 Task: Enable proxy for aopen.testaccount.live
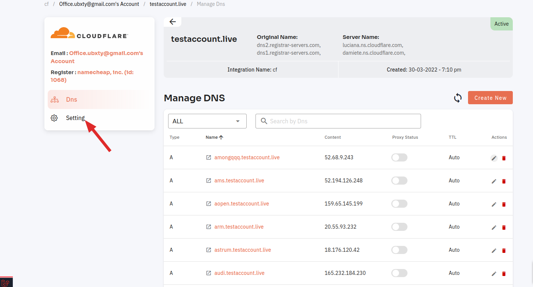tap(399, 204)
